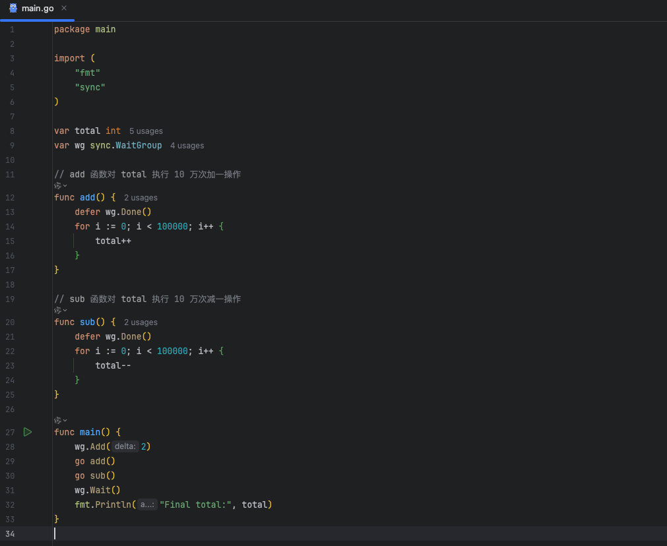The image size is (667, 546).
Task: Click the for loop header inside sub
Action: (x=149, y=351)
